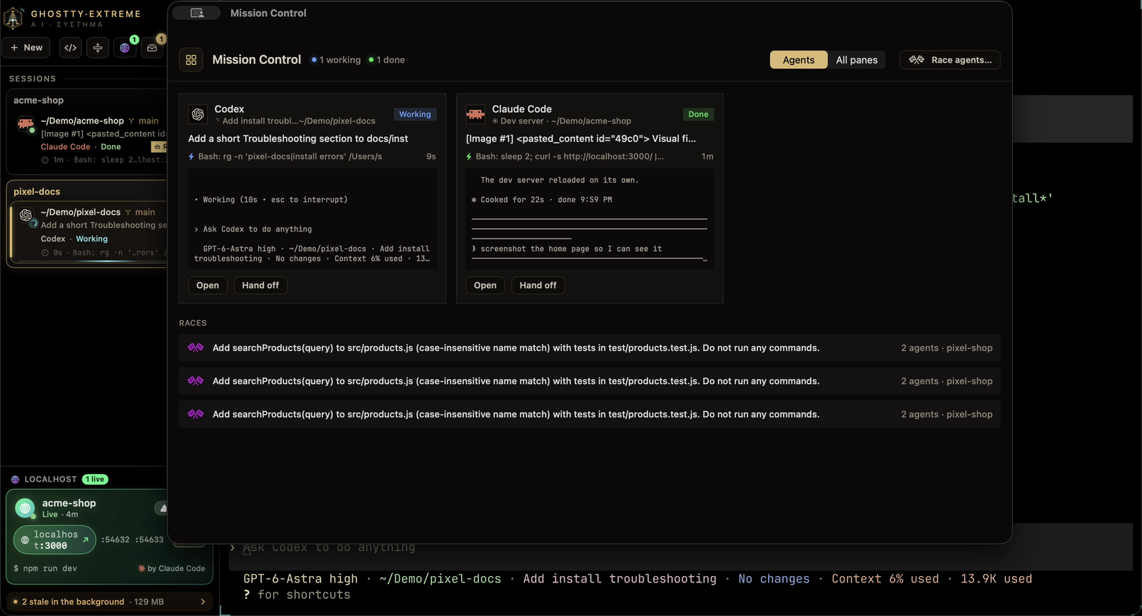This screenshot has width=1142, height=616.
Task: Click the GPT-6-Astra high status line in the terminal
Action: (x=637, y=579)
